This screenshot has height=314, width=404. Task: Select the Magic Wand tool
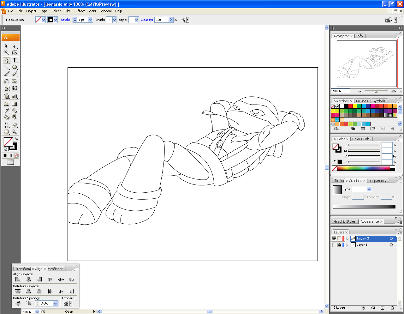click(x=6, y=52)
